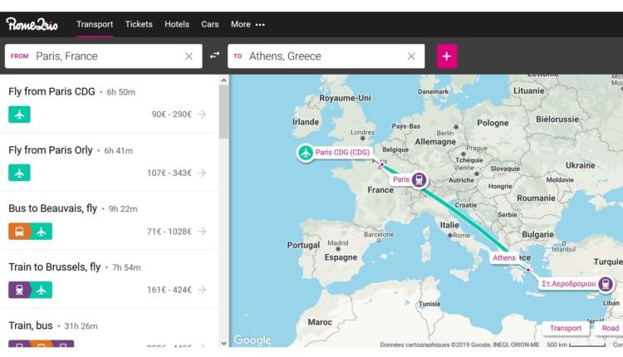Image resolution: width=623 pixels, height=357 pixels.
Task: Select the Train, bus route option
Action: 110,328
